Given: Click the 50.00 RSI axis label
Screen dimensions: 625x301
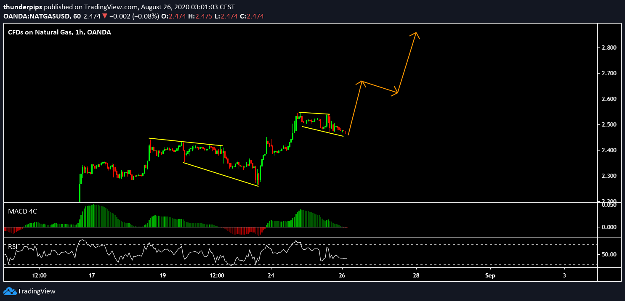Looking at the screenshot, I should coord(609,254).
